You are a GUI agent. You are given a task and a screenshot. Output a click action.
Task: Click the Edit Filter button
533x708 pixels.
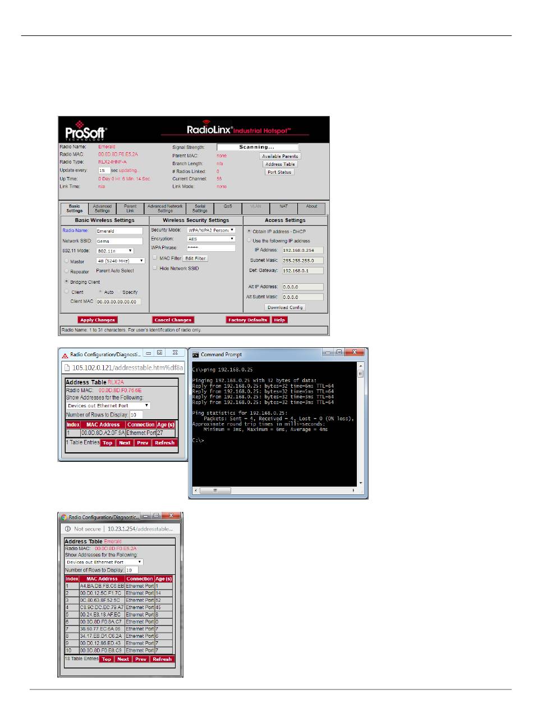196,258
